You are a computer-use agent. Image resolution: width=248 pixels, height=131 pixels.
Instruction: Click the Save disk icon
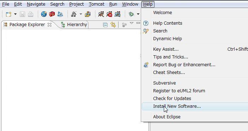(22, 14)
